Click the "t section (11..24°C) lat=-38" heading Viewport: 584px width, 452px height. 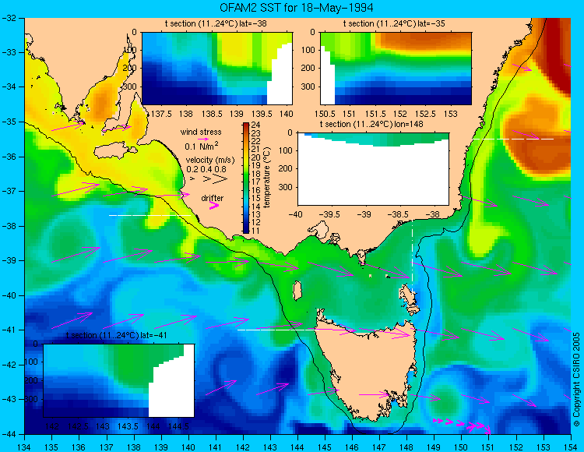[x=216, y=24]
